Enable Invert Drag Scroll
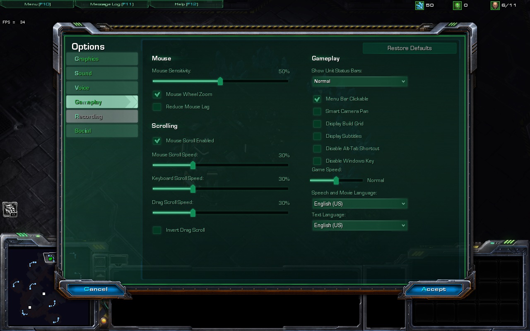Image resolution: width=530 pixels, height=331 pixels. (x=157, y=230)
